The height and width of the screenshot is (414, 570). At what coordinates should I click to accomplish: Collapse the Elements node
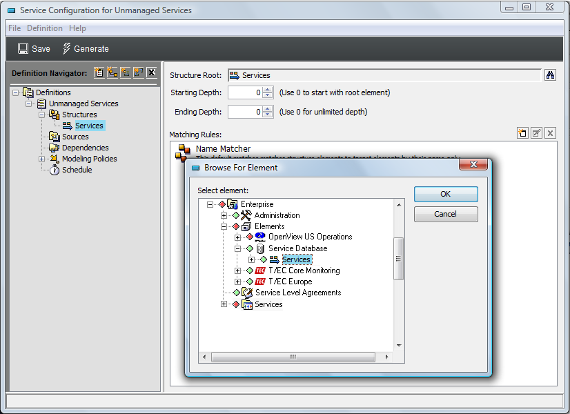pos(224,226)
